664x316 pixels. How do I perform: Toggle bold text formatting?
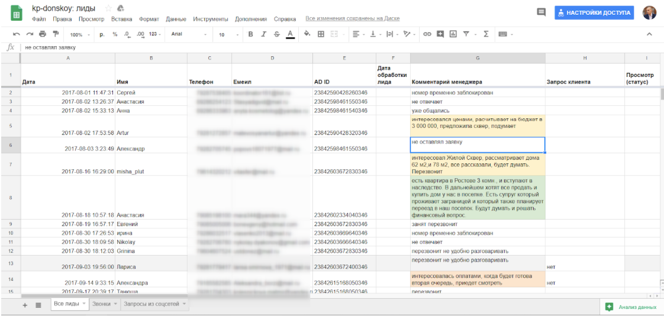(250, 34)
